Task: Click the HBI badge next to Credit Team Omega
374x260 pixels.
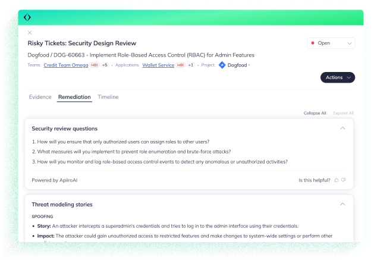Action: click(95, 65)
